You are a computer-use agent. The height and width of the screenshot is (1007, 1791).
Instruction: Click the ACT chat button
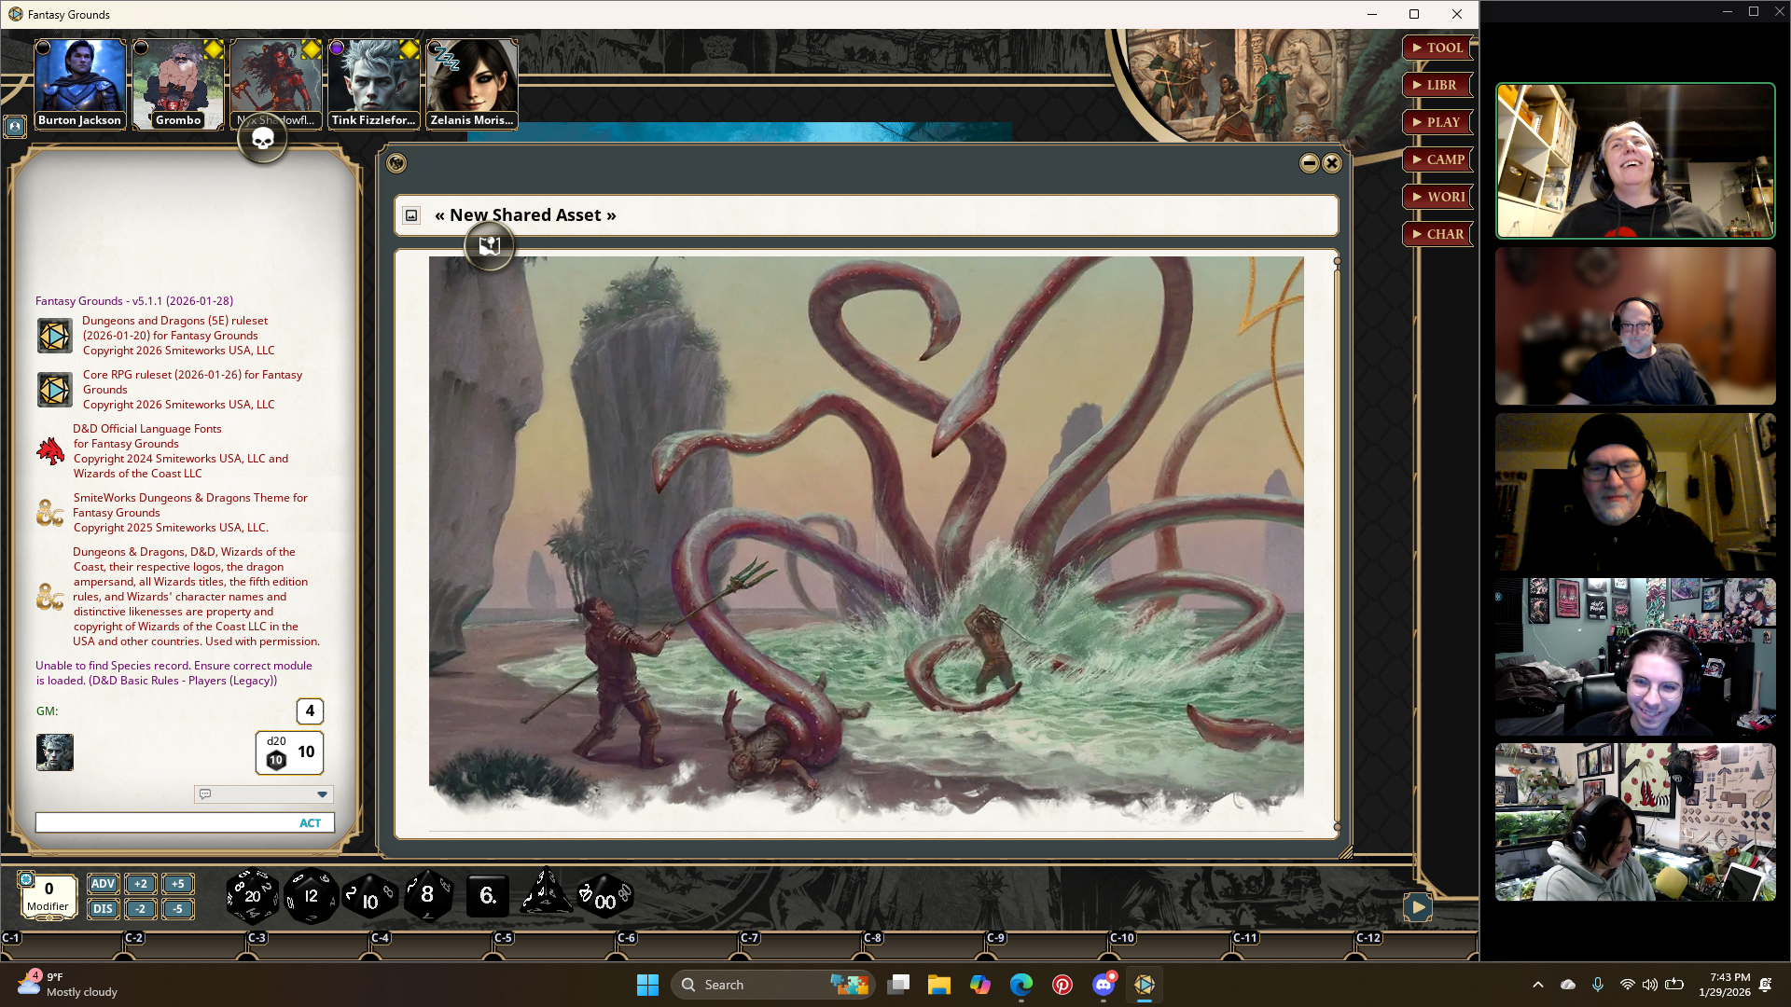[x=310, y=823]
